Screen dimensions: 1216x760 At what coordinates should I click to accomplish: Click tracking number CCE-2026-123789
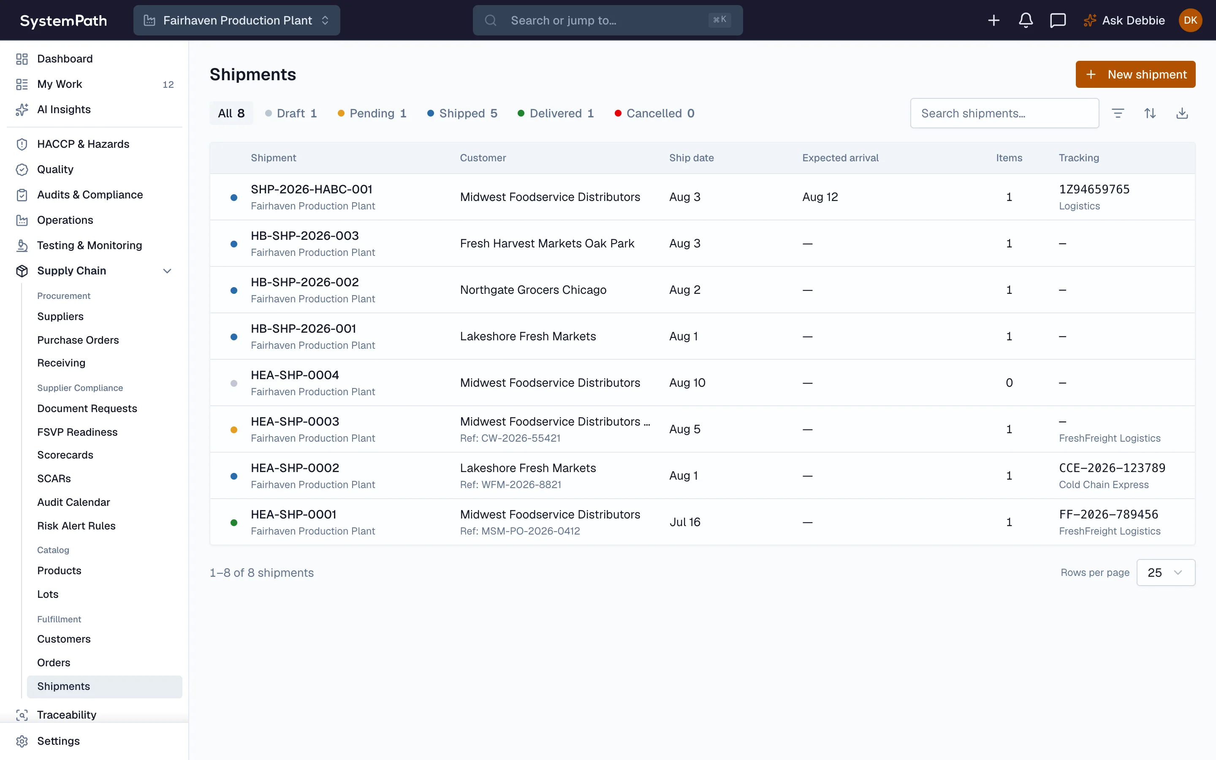tap(1112, 468)
